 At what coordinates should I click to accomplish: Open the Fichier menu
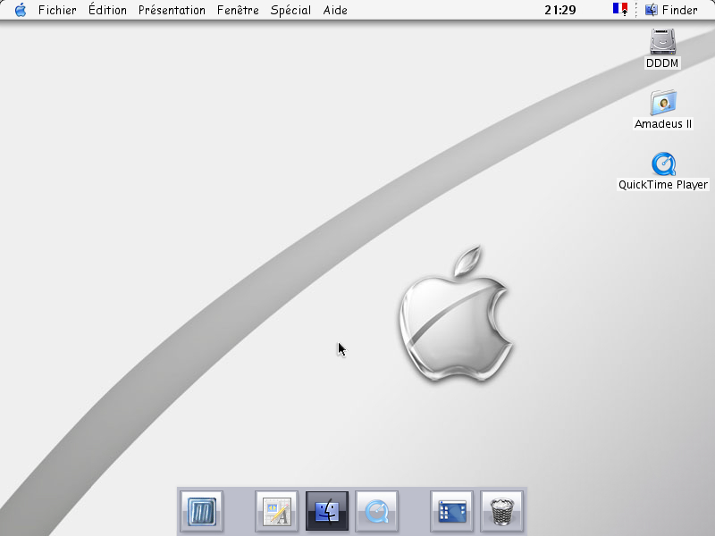(x=57, y=10)
